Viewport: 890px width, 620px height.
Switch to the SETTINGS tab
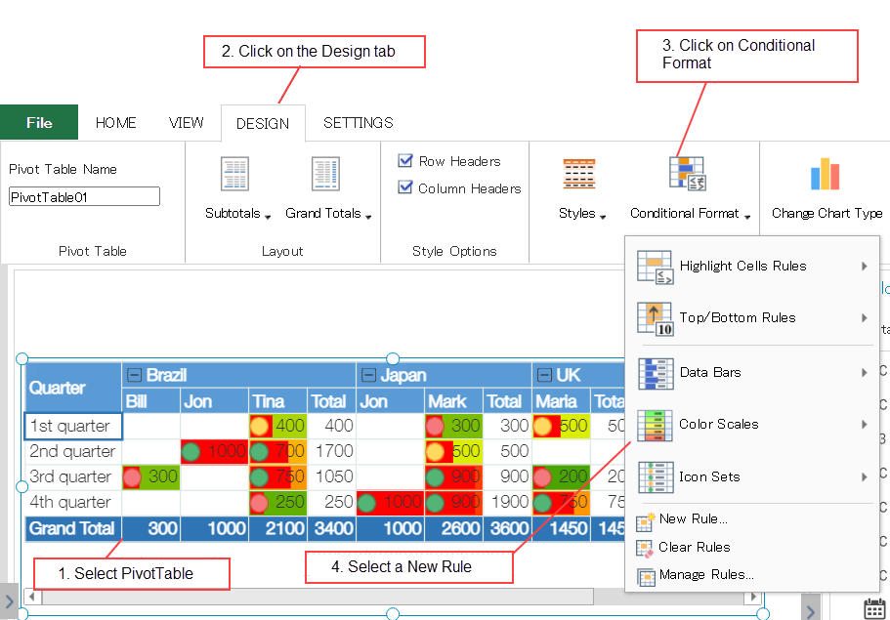[359, 123]
